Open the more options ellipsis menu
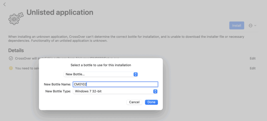This screenshot has width=267, height=121. pyautogui.click(x=251, y=25)
